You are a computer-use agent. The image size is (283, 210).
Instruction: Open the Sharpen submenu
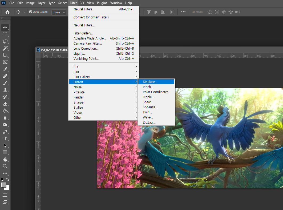[x=104, y=102]
